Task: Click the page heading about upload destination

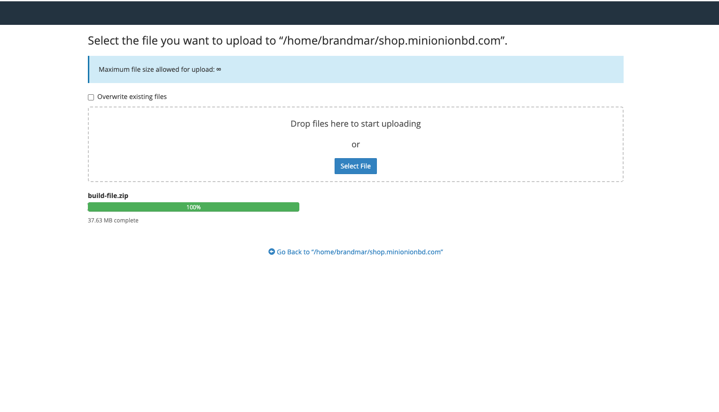Action: click(297, 41)
